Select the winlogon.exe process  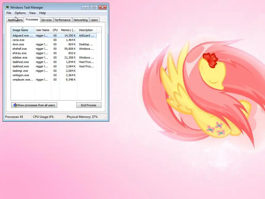click(54, 75)
